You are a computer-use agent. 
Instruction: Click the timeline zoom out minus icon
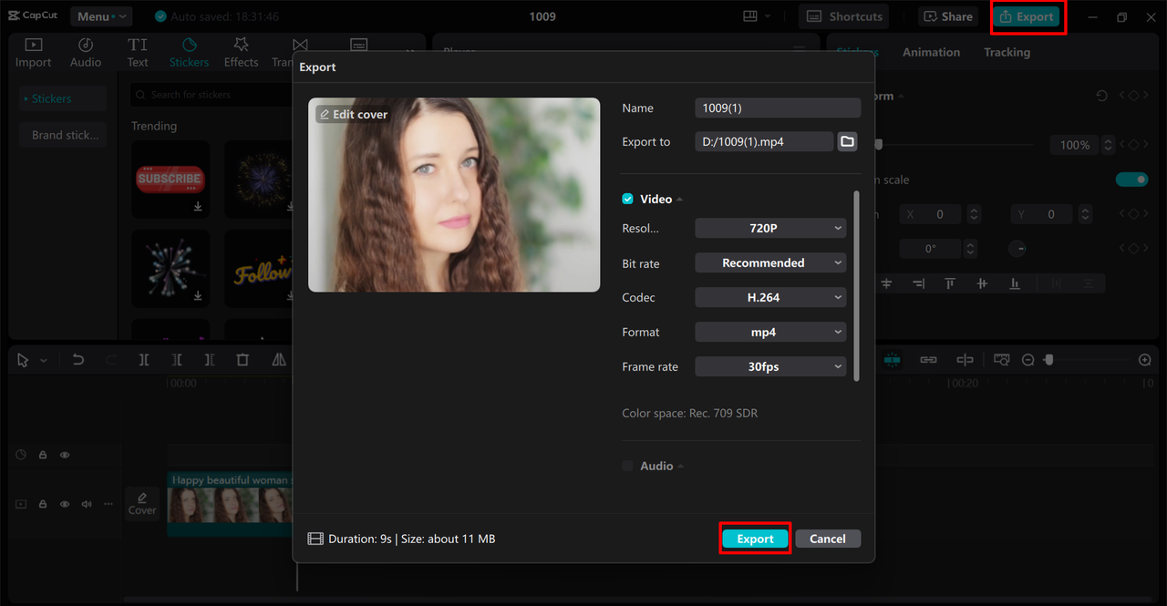pos(1028,360)
